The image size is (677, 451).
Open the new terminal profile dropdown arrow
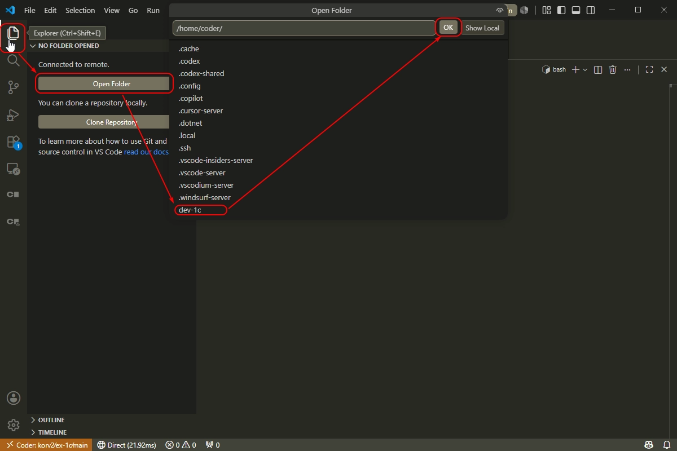coord(585,69)
